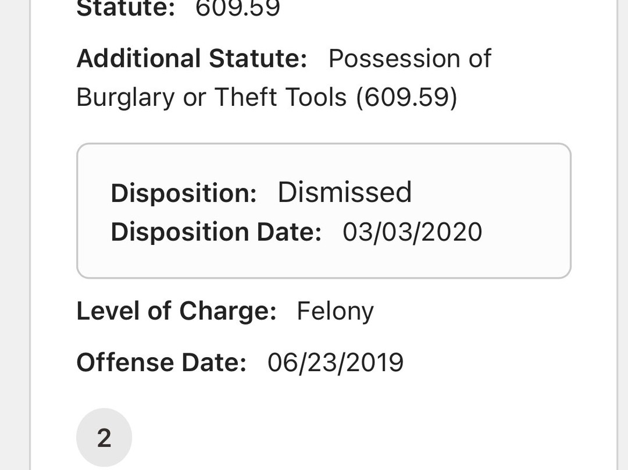
Task: Select the 06/23/2019 offense date value
Action: [336, 362]
